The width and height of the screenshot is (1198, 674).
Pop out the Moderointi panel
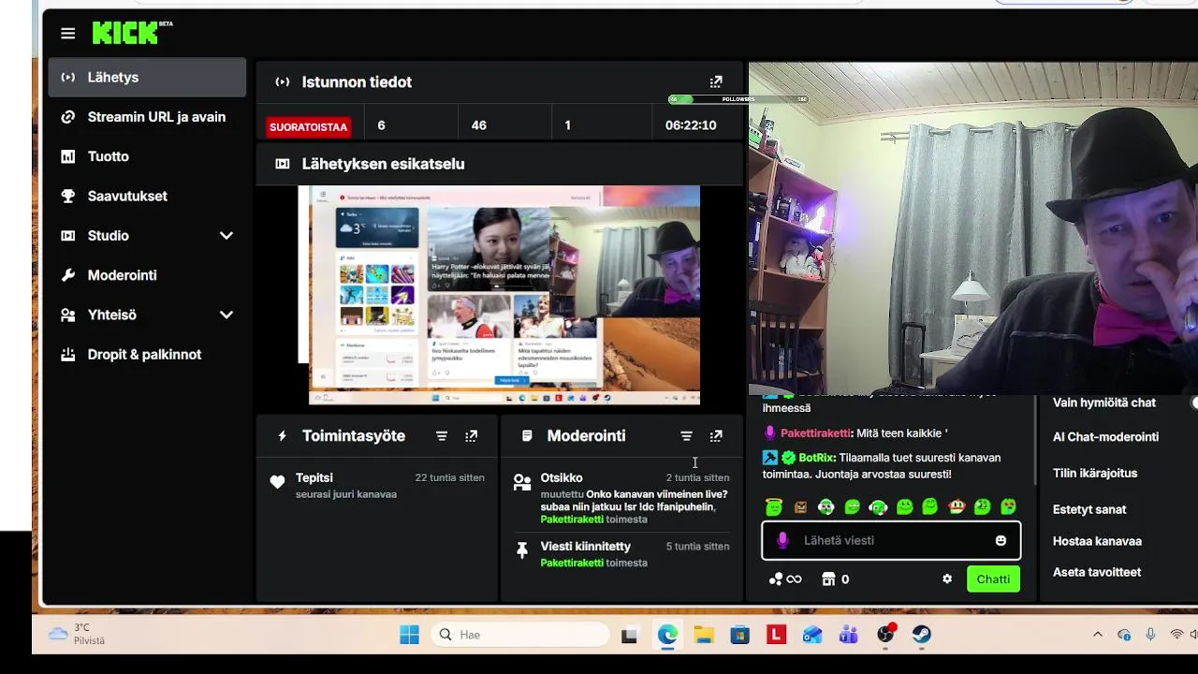click(x=716, y=436)
